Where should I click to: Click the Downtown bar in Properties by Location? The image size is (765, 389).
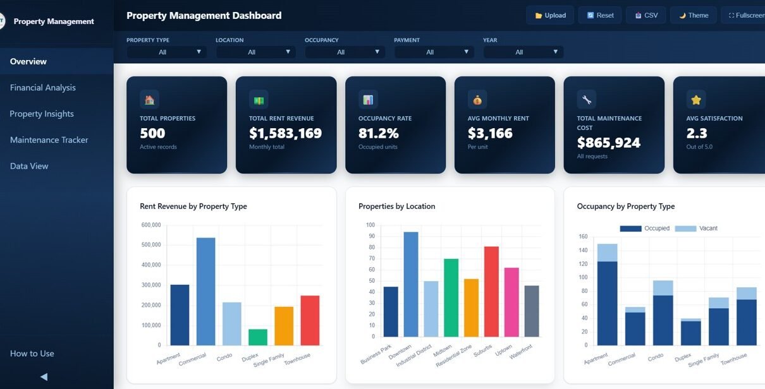(411, 284)
